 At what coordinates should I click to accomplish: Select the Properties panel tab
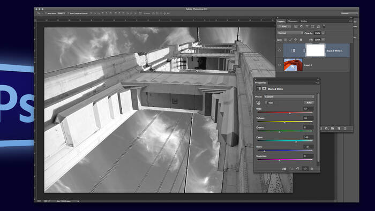pyautogui.click(x=261, y=82)
